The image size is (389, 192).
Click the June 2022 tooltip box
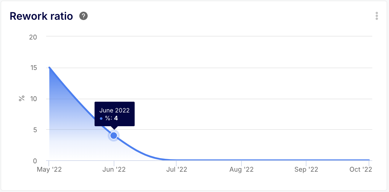point(115,114)
